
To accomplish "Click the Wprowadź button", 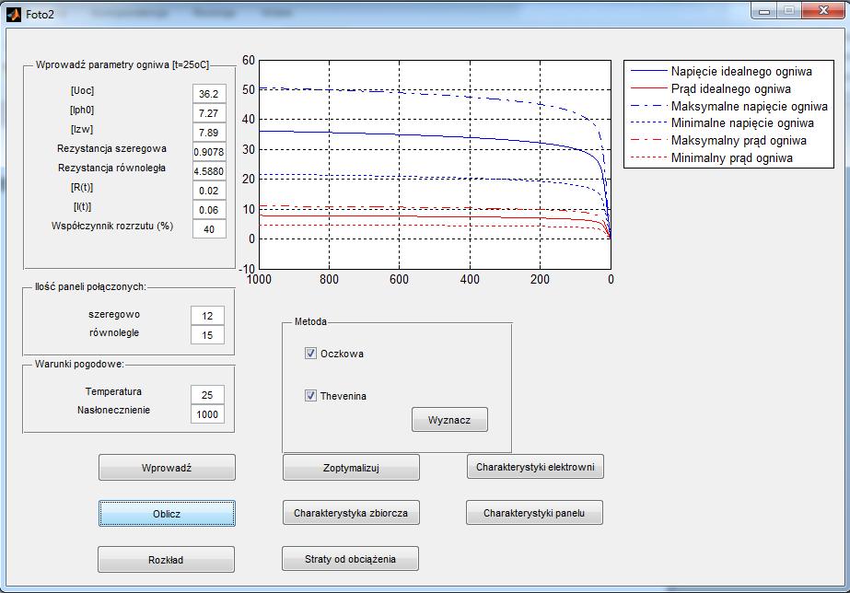I will click(x=167, y=468).
